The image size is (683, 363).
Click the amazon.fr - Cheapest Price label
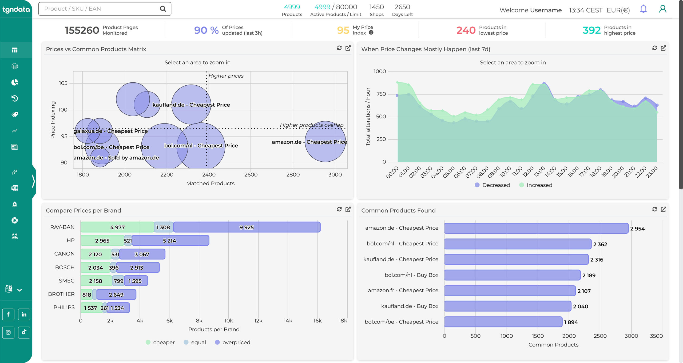pos(403,290)
